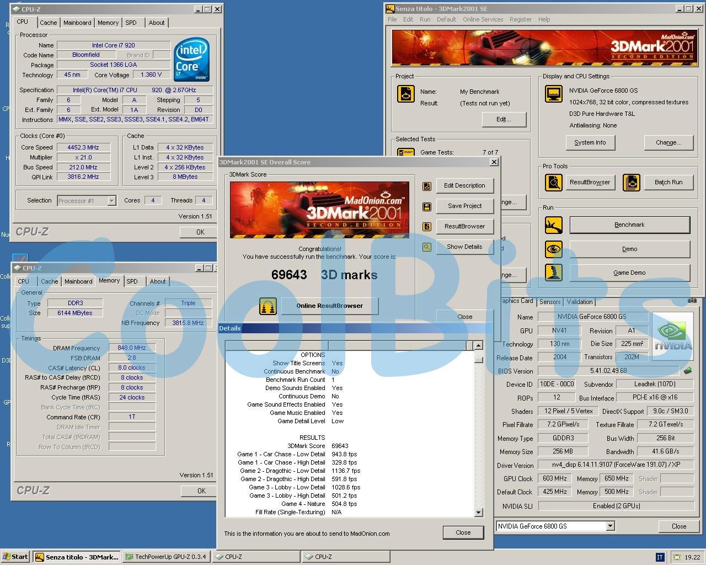Switch to Cache tab in upper CPU-Z window
This screenshot has height=565, width=706.
click(48, 23)
